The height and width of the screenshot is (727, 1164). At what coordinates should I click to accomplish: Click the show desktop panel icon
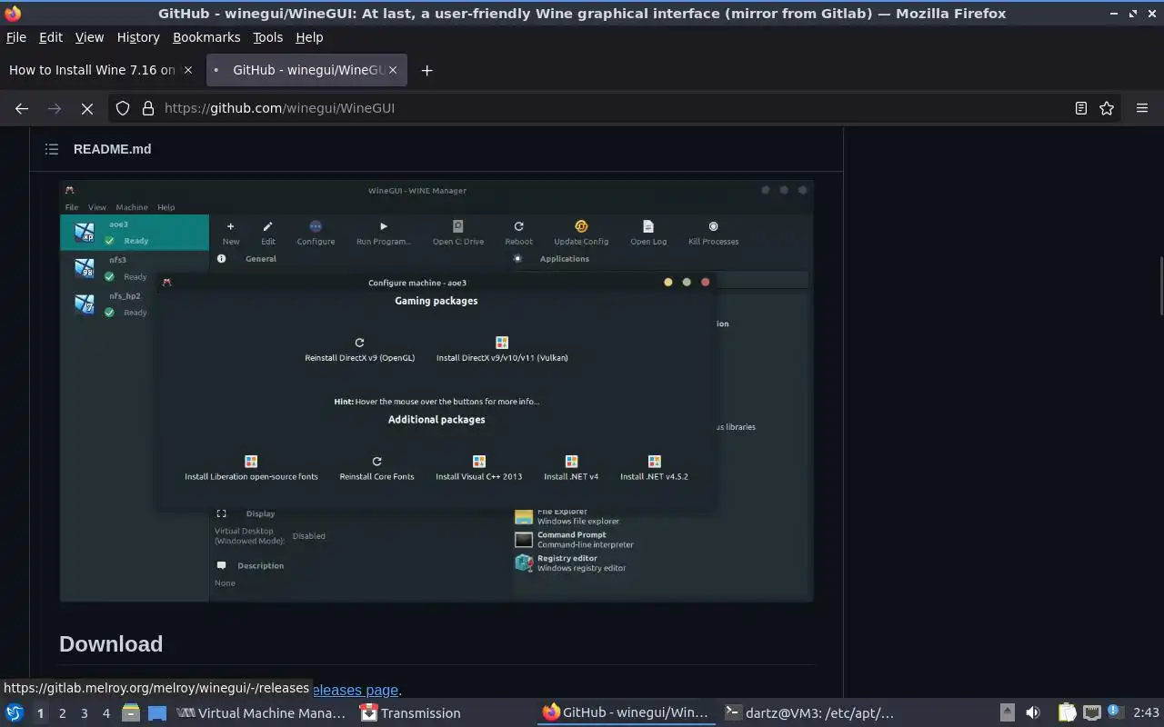157,713
